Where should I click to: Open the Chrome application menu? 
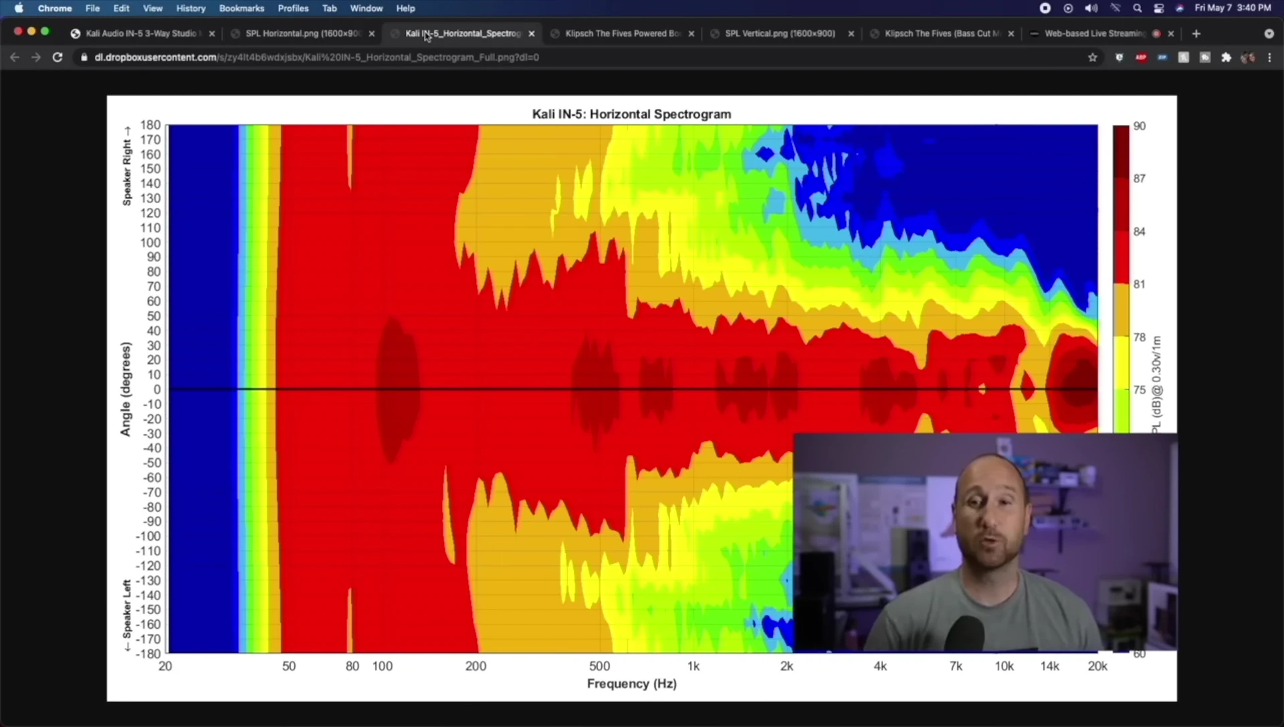pos(55,8)
